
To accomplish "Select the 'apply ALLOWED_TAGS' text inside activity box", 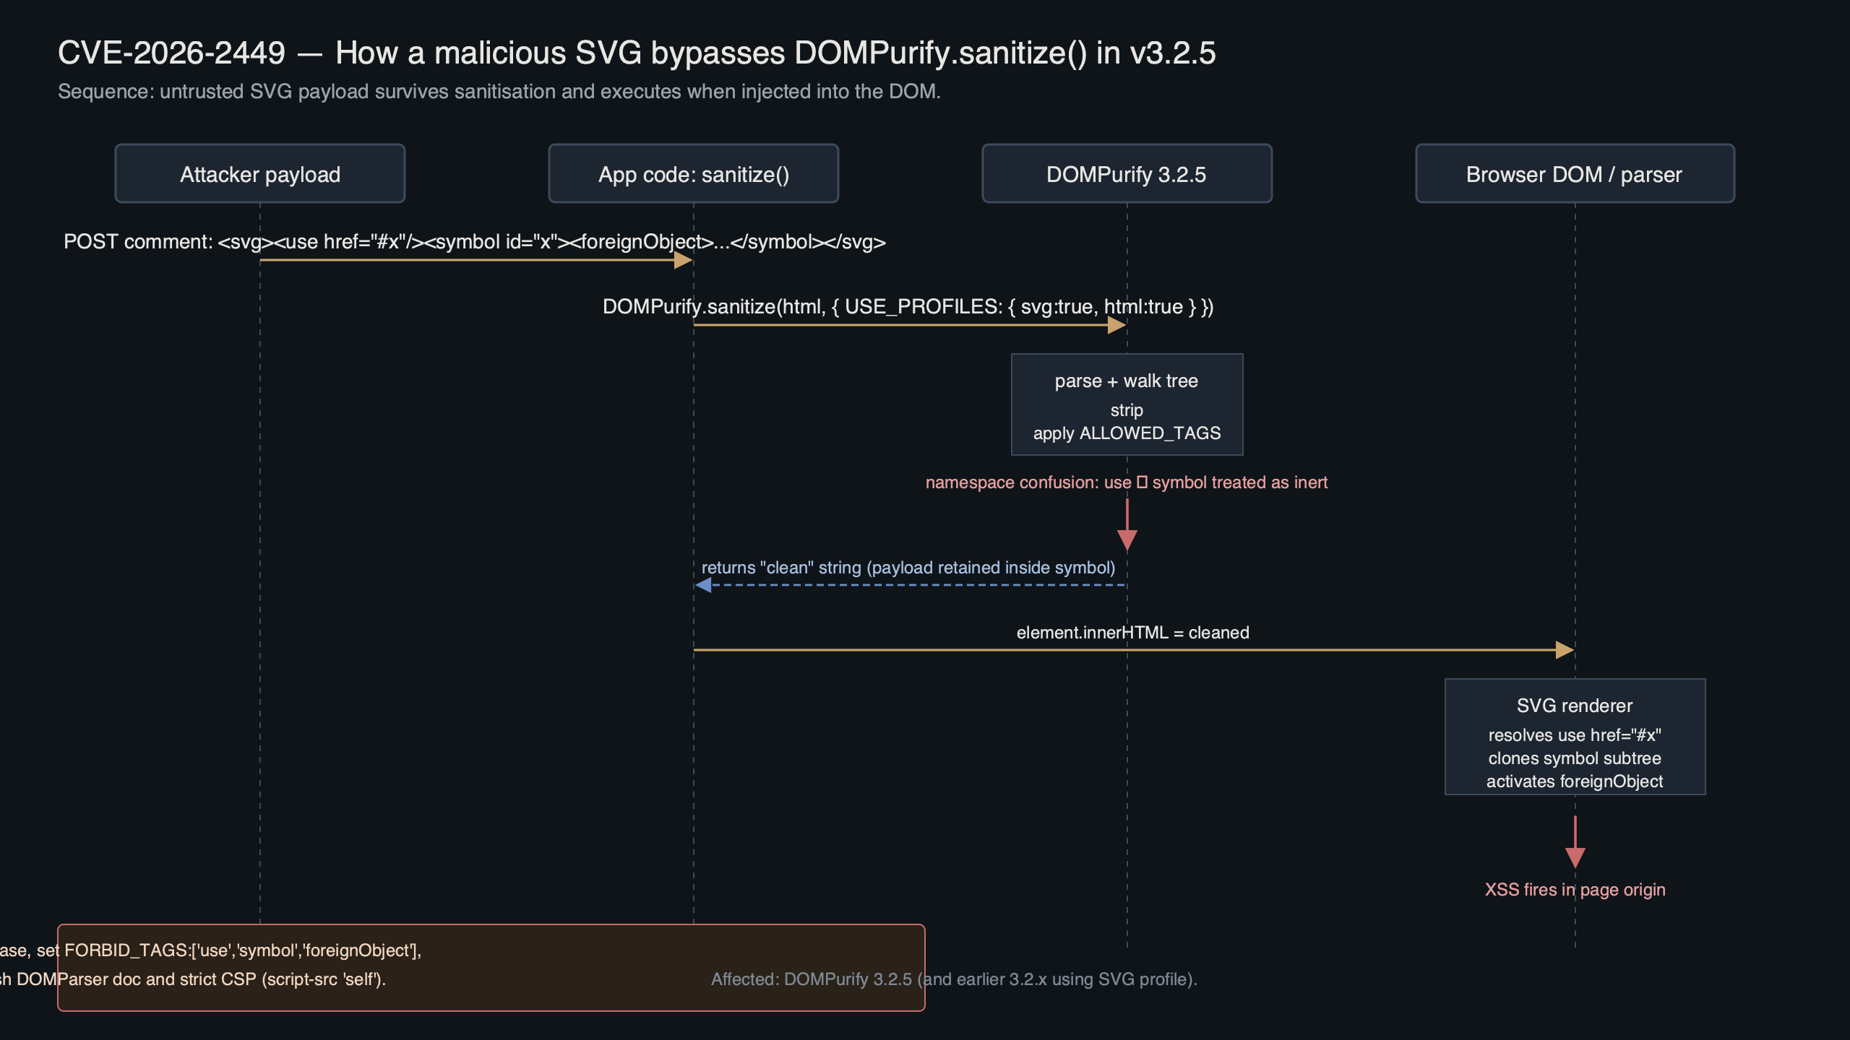I will click(x=1126, y=433).
